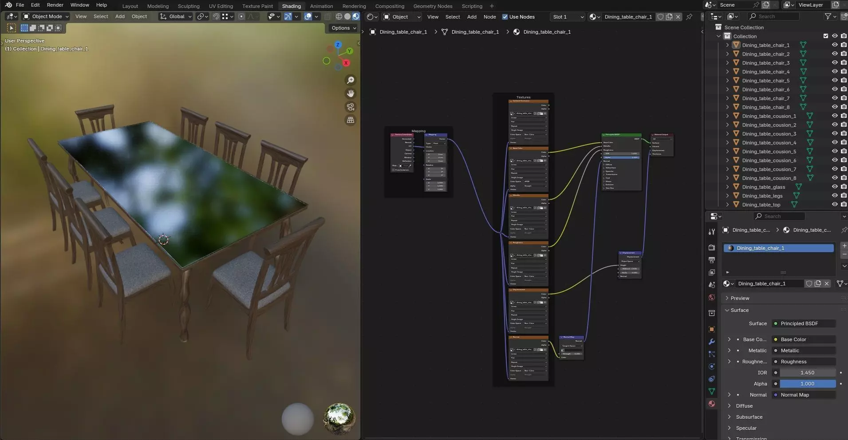Click the Roughness linked input button
This screenshot has height=440, width=848.
pyautogui.click(x=804, y=362)
